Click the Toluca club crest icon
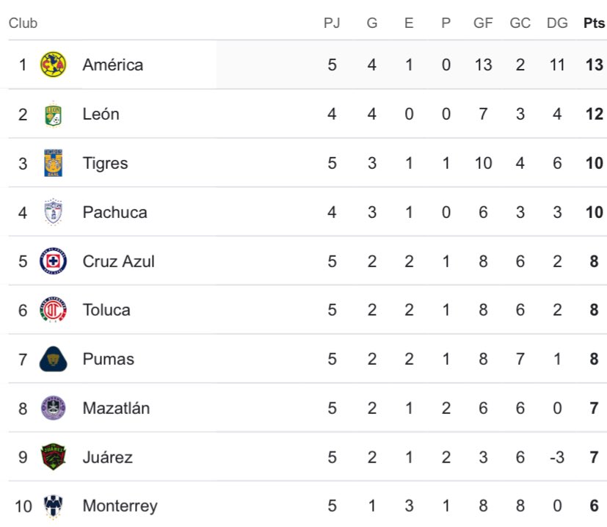The image size is (607, 527). (x=53, y=310)
